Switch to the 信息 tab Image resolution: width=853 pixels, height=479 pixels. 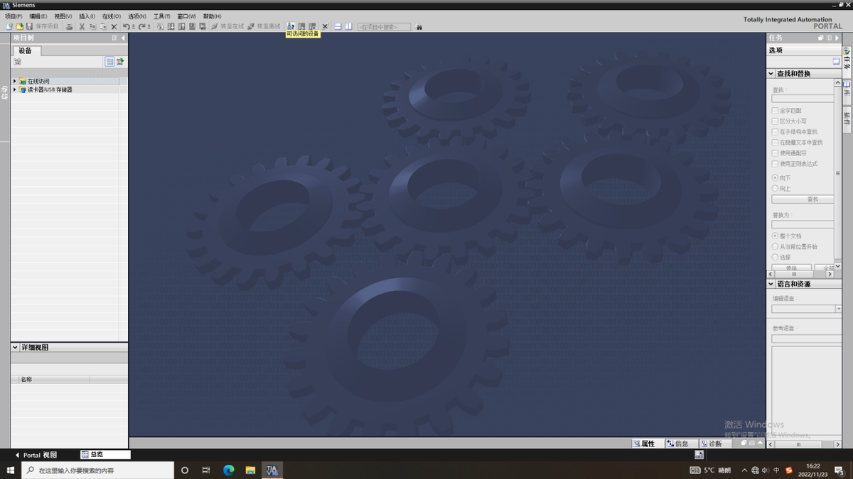pyautogui.click(x=677, y=444)
